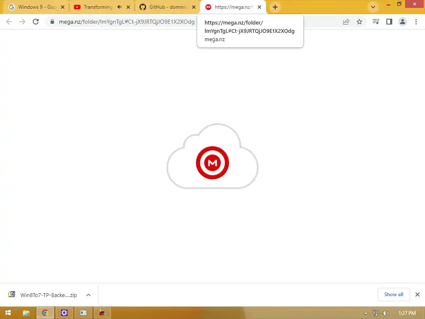Select the mega.nz browser tab
The image size is (425, 319).
click(x=233, y=7)
